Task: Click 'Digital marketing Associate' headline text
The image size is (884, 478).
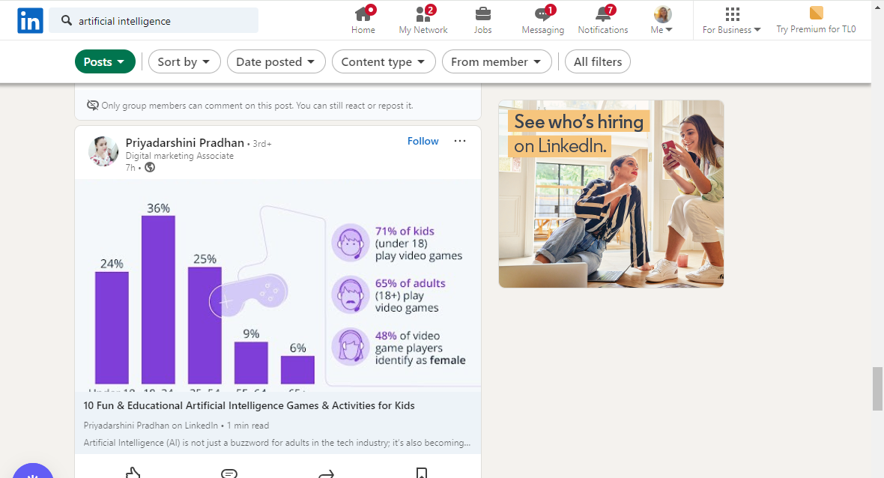Action: [x=179, y=156]
